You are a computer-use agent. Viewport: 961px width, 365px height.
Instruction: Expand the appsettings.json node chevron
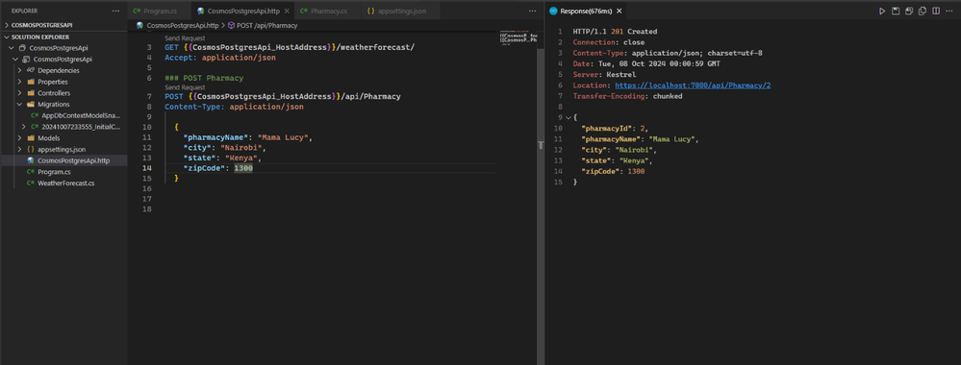(x=20, y=150)
